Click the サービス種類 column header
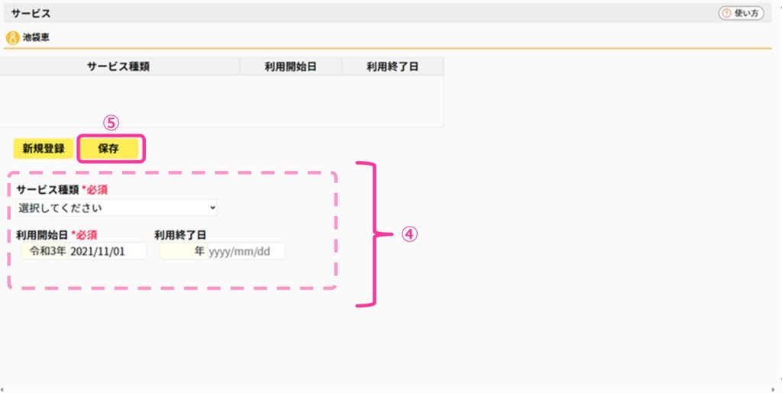 tap(118, 66)
